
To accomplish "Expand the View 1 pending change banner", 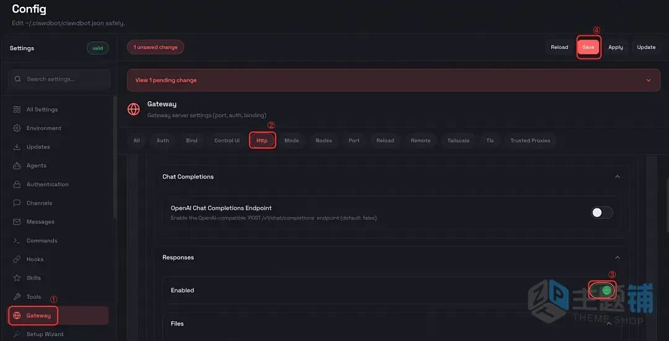I will coord(649,80).
